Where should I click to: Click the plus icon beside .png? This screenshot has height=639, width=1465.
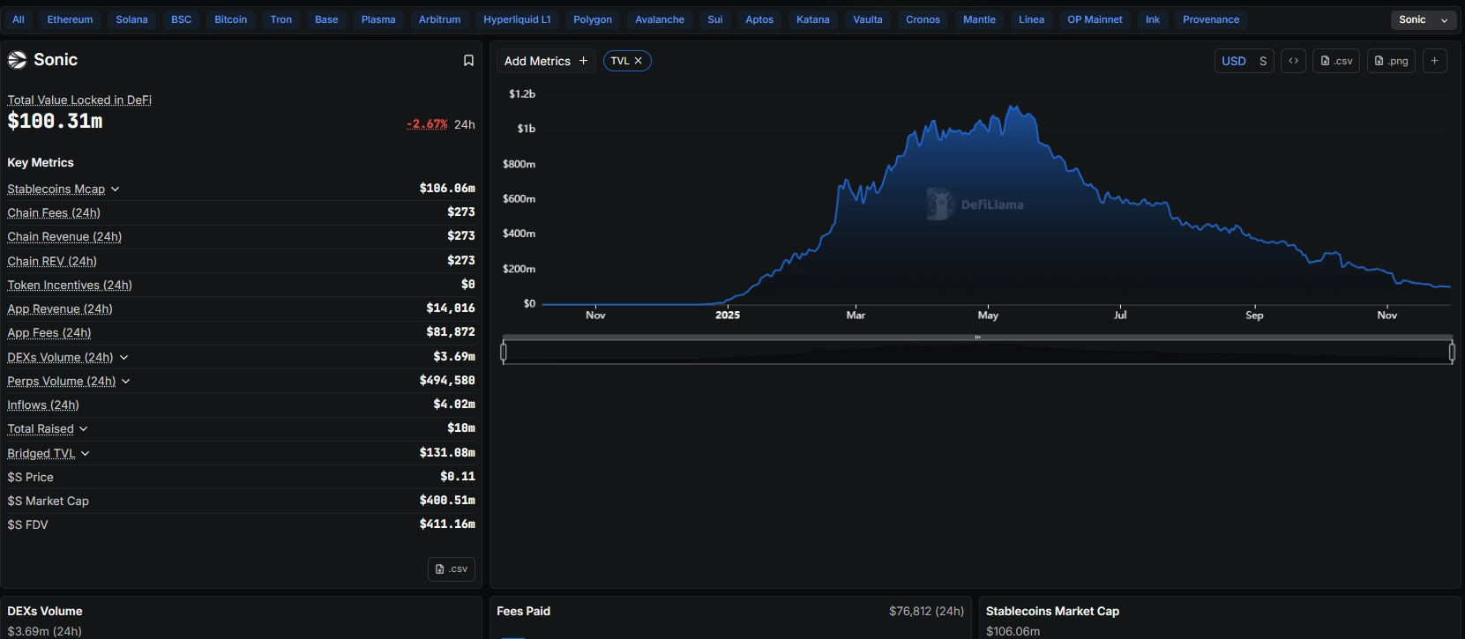pyautogui.click(x=1435, y=61)
